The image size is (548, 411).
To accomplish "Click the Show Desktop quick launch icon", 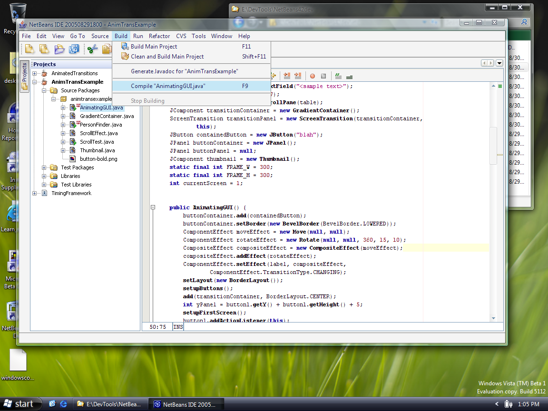I will click(x=52, y=404).
